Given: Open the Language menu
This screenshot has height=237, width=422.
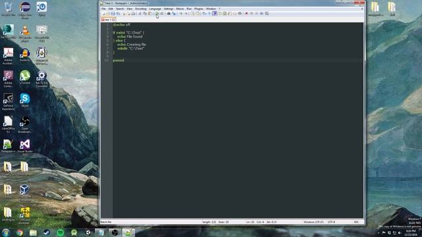Looking at the screenshot, I should coord(155,9).
